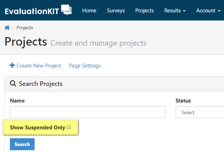Click the plus icon for new project
This screenshot has width=224, height=152.
pos(12,65)
